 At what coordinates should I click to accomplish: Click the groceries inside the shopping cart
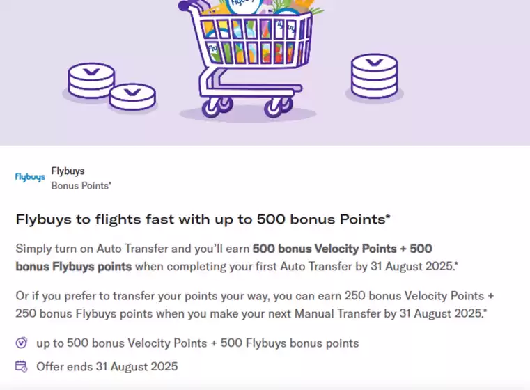[x=257, y=34]
